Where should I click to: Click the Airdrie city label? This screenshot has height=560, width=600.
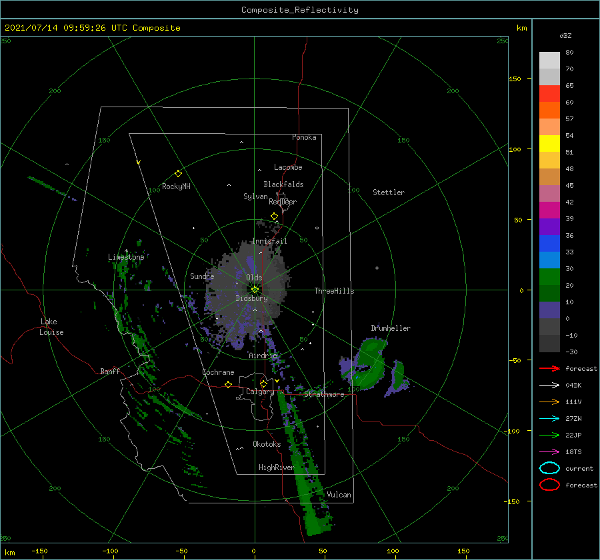263,356
